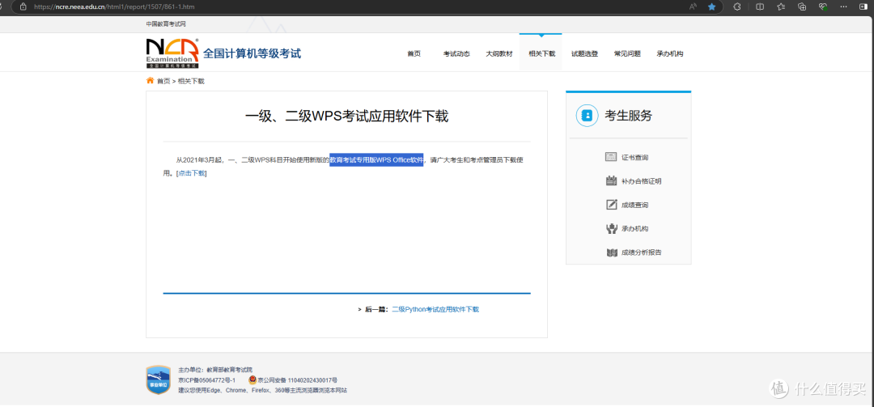Click the 考生服务 blue person icon
This screenshot has width=874, height=407.
pos(587,116)
